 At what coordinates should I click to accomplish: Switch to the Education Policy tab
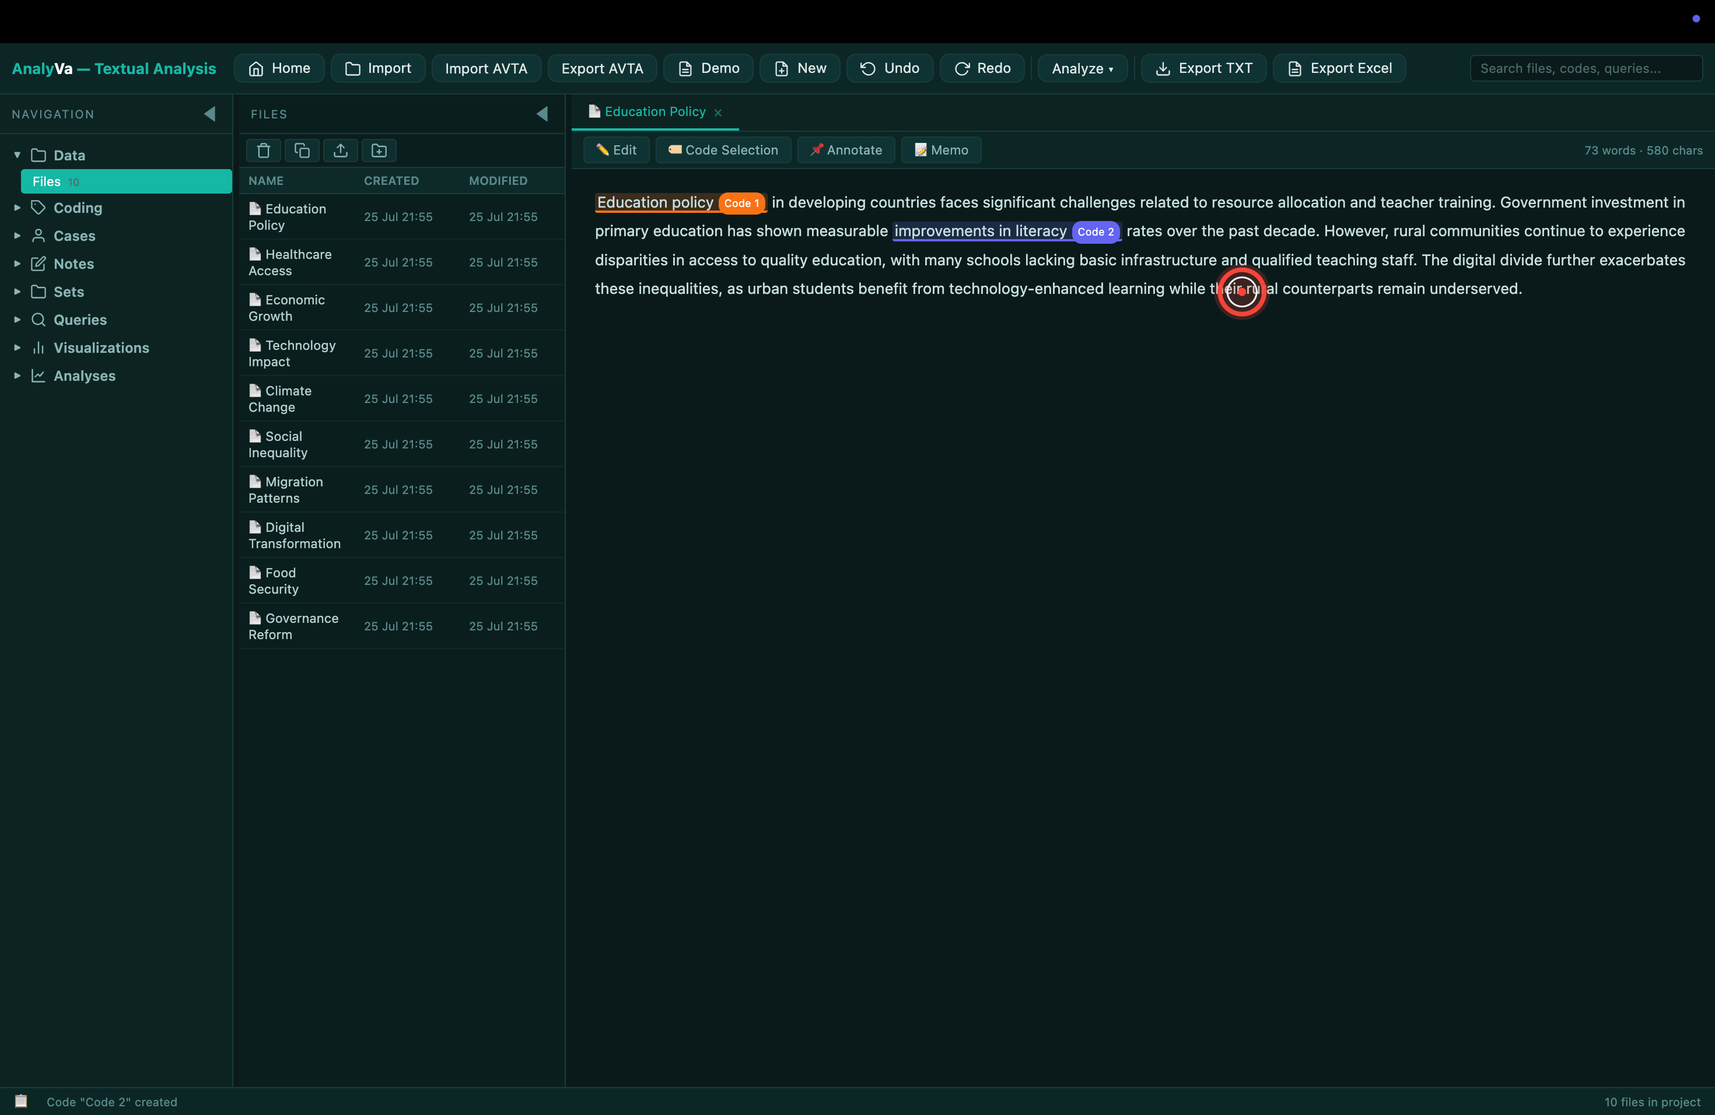click(x=654, y=111)
